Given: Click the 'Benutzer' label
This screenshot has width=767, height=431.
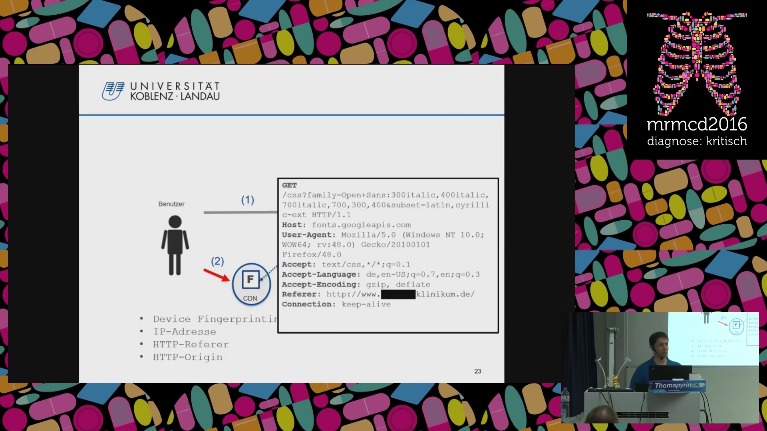Looking at the screenshot, I should [171, 204].
